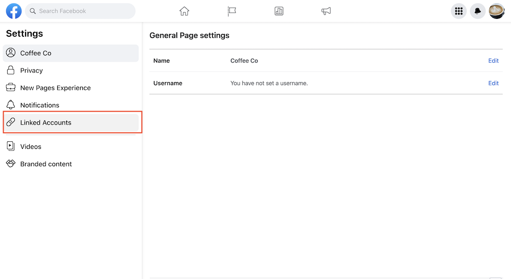Image resolution: width=511 pixels, height=279 pixels.
Task: Open the Ads megaphone icon
Action: (x=326, y=11)
